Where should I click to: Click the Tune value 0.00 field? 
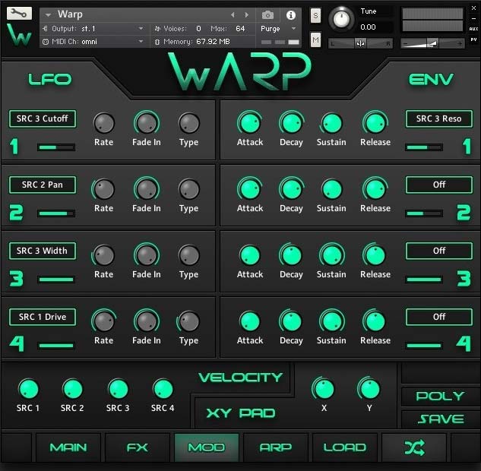(x=376, y=27)
